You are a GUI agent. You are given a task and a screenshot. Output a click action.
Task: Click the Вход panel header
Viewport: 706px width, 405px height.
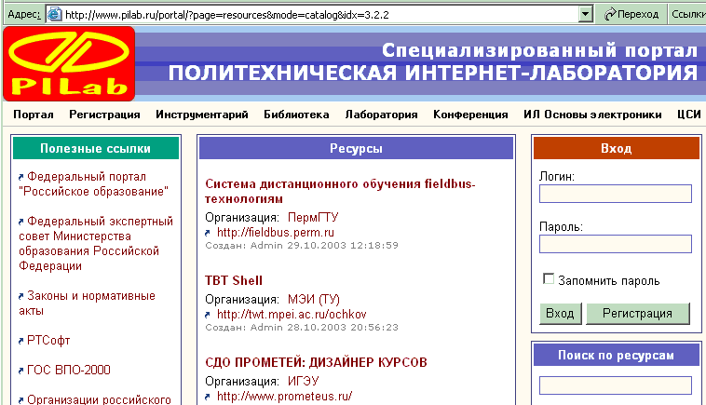click(617, 148)
